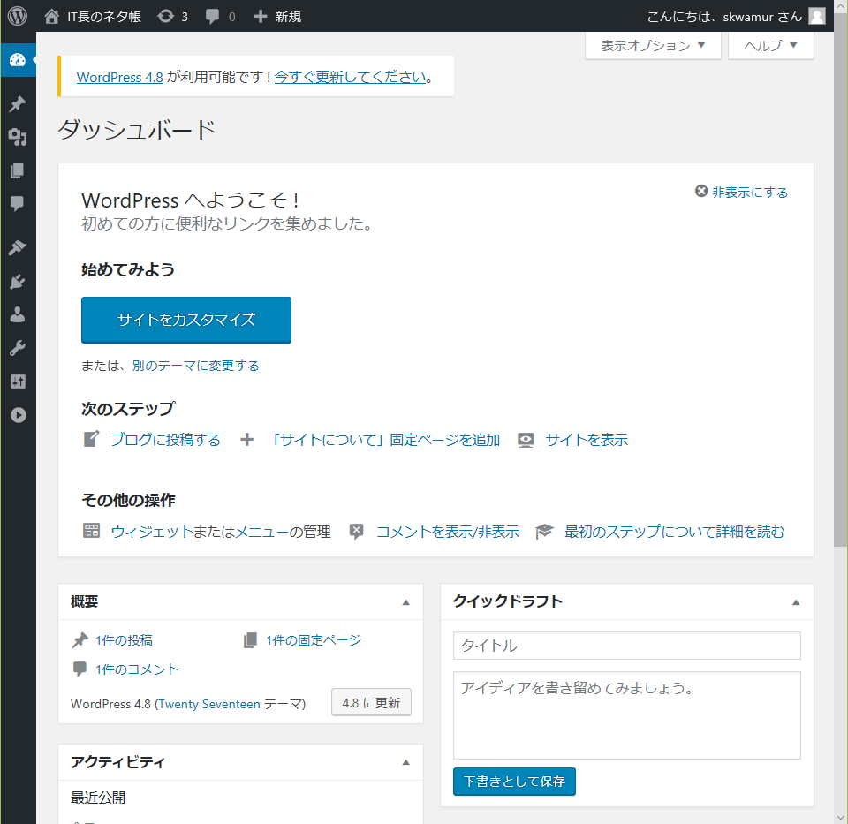Open the 新規 menu in admin bar
This screenshot has width=848, height=824.
tap(277, 17)
